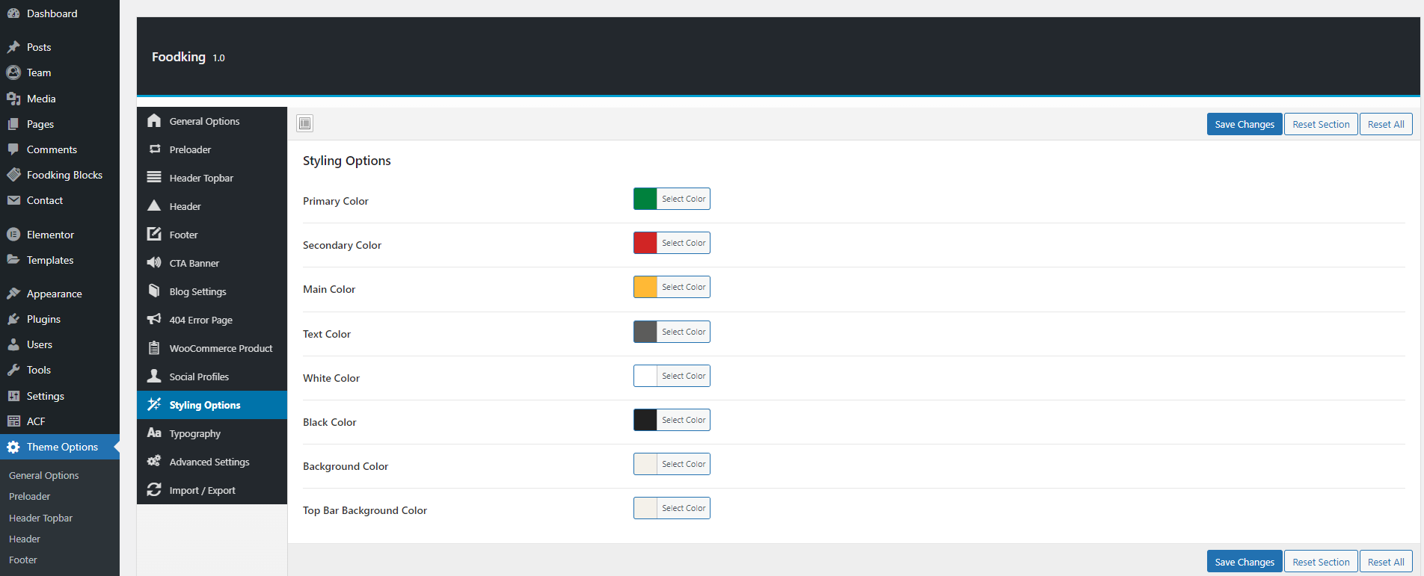Open Select Color for Text Color
Viewport: 1424px width, 576px height.
(x=683, y=332)
